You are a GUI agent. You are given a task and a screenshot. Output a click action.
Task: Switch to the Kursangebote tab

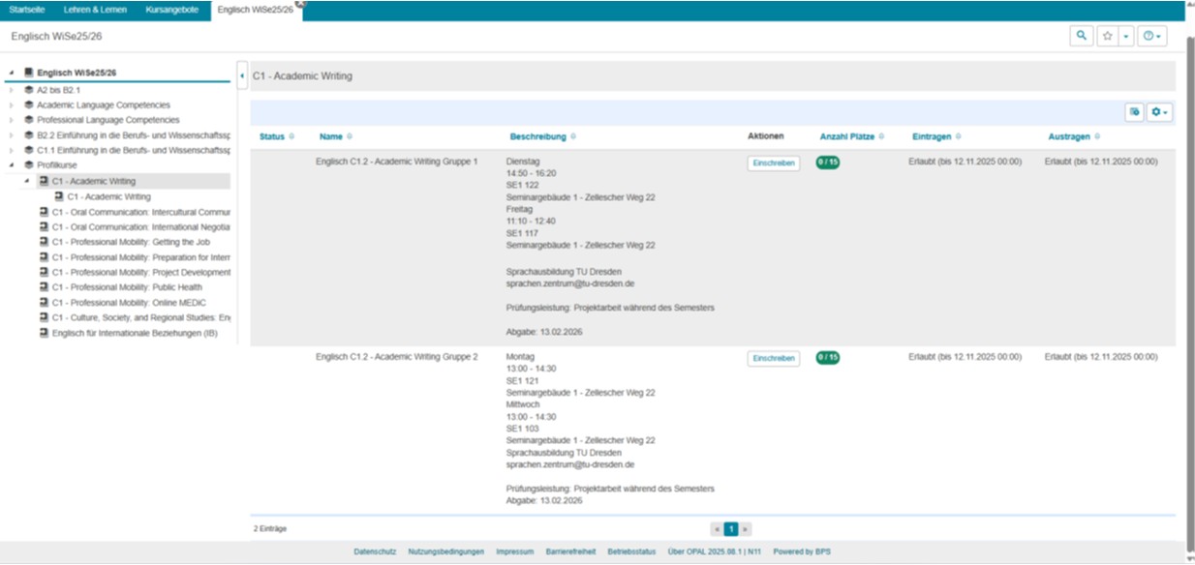[x=171, y=10]
